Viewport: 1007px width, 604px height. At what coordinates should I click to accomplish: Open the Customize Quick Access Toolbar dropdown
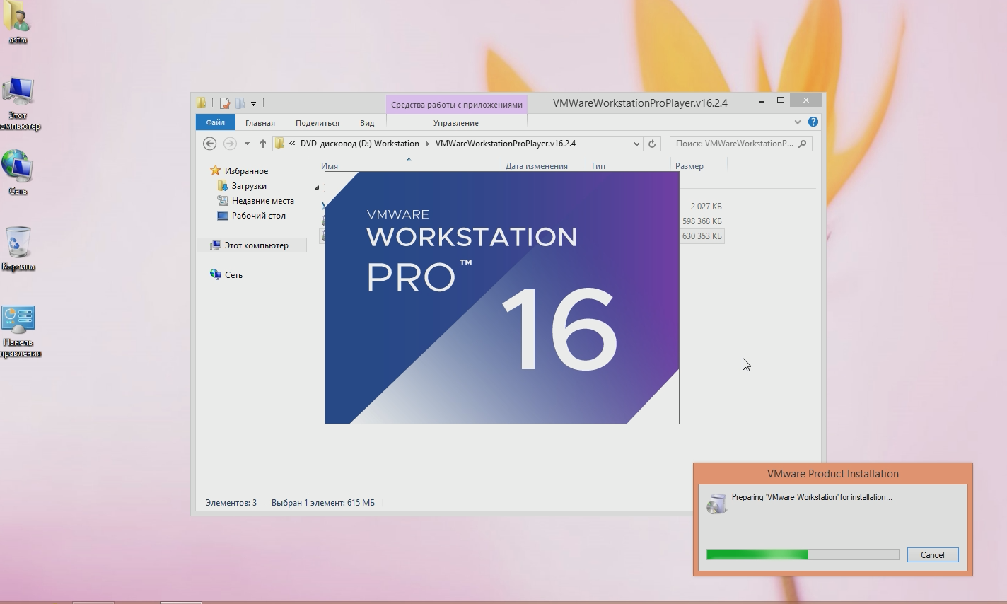coord(253,104)
